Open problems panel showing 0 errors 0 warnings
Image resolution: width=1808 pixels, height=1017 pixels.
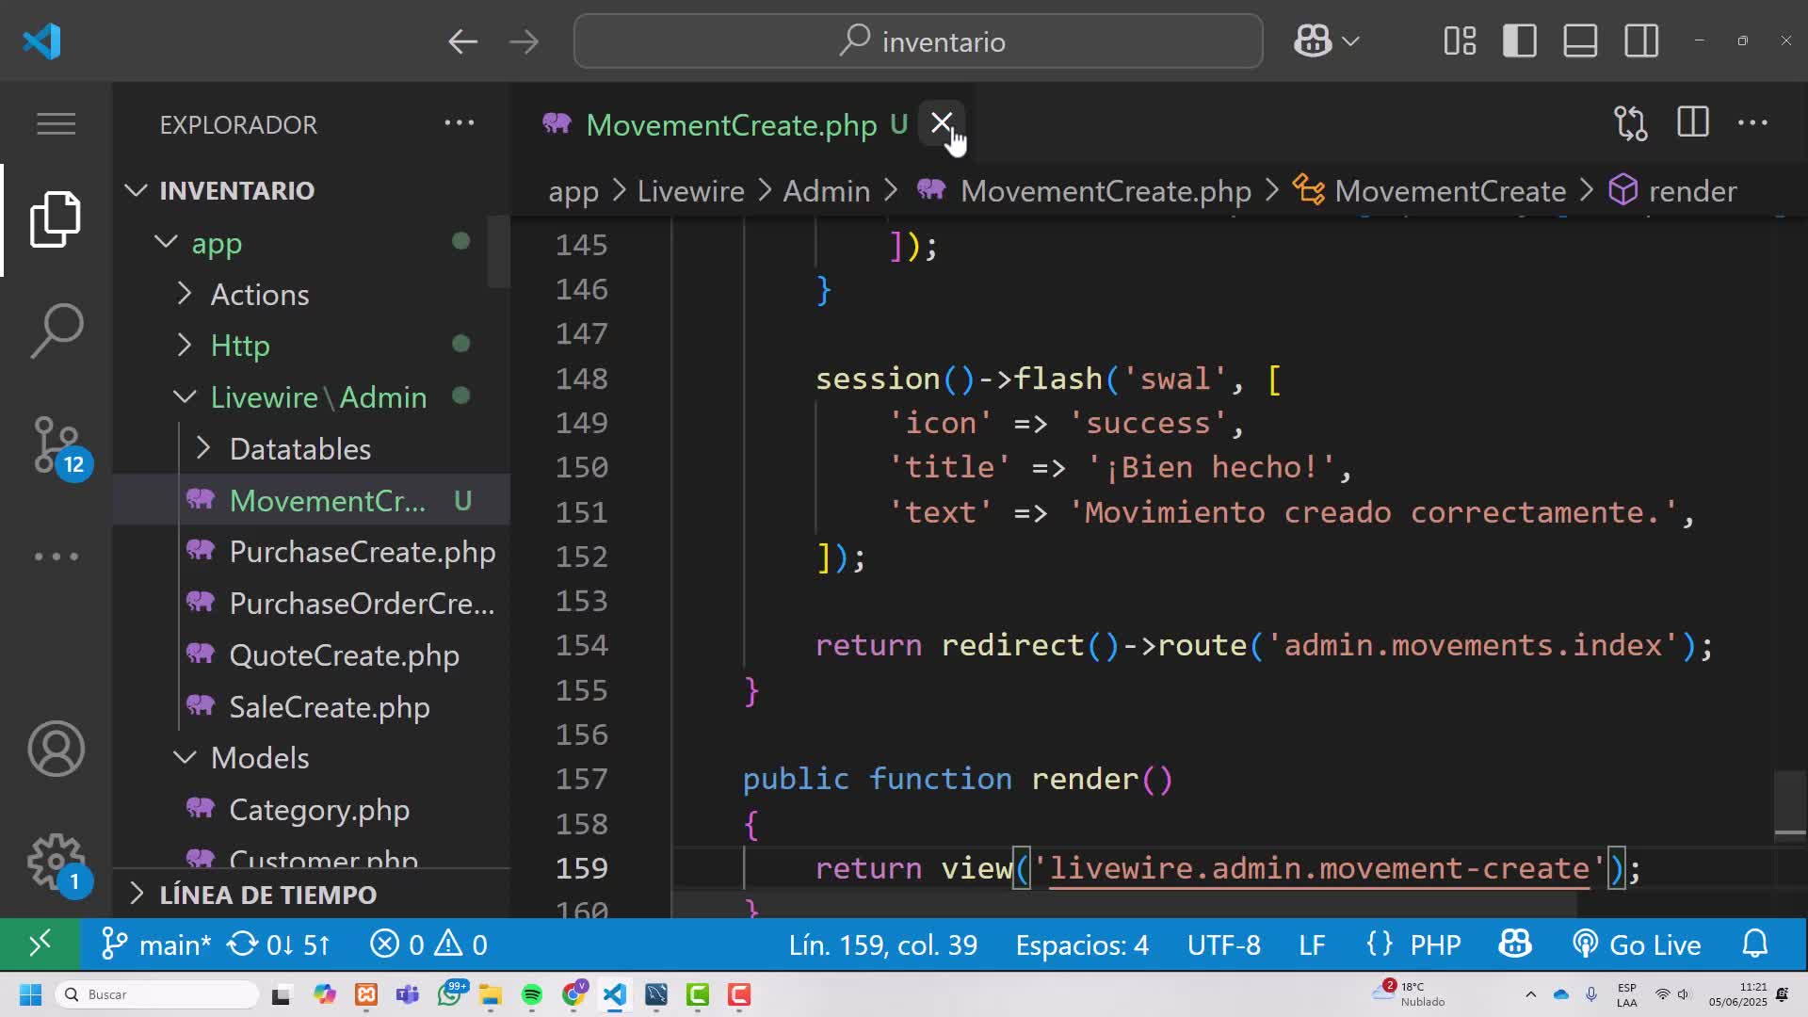tap(428, 944)
